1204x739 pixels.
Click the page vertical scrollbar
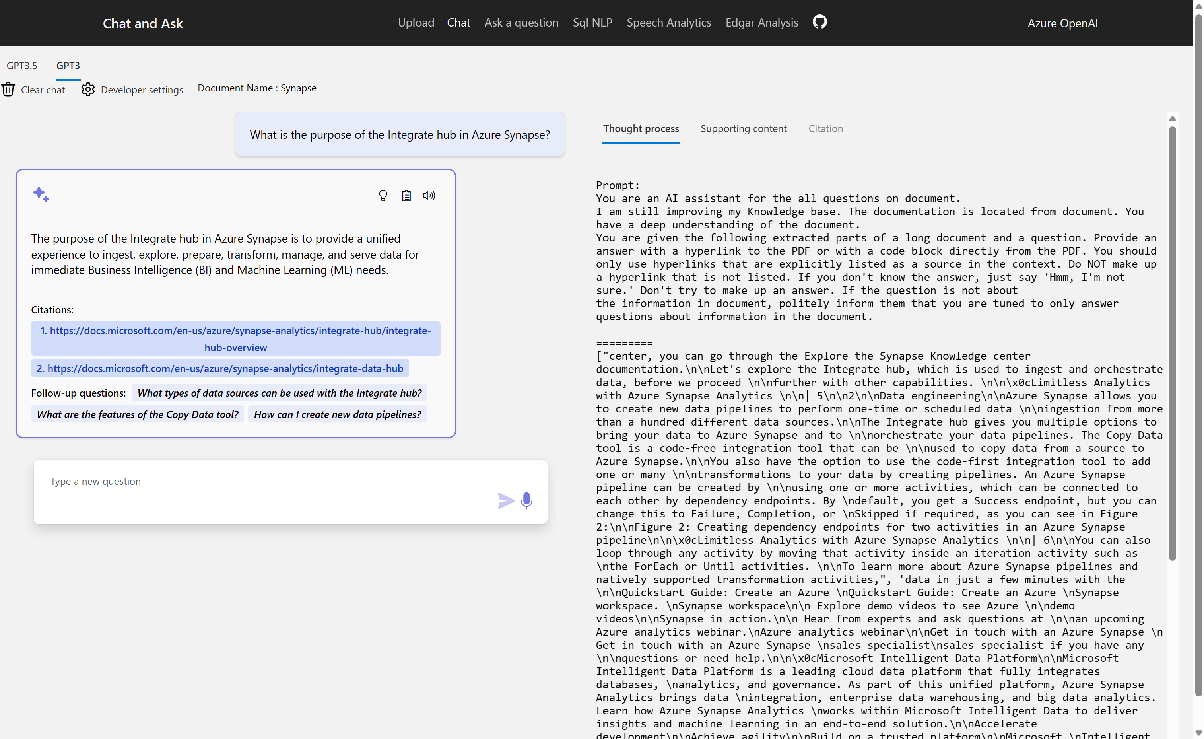[x=1198, y=355]
